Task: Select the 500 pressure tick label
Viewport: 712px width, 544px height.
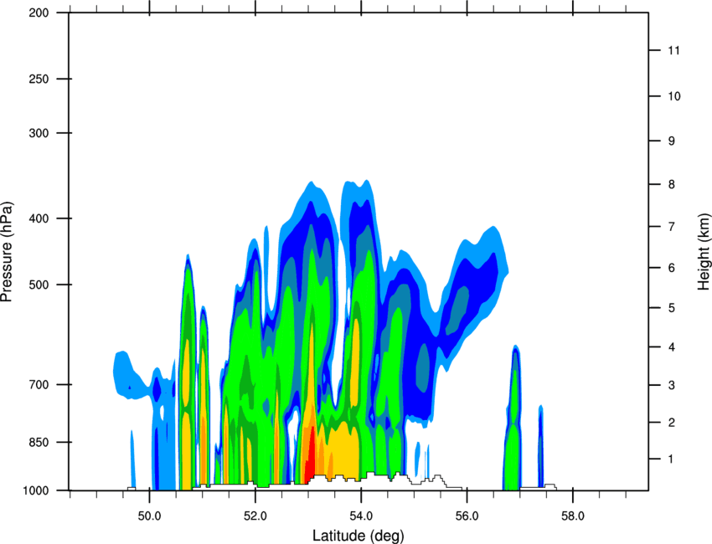Action: [39, 285]
